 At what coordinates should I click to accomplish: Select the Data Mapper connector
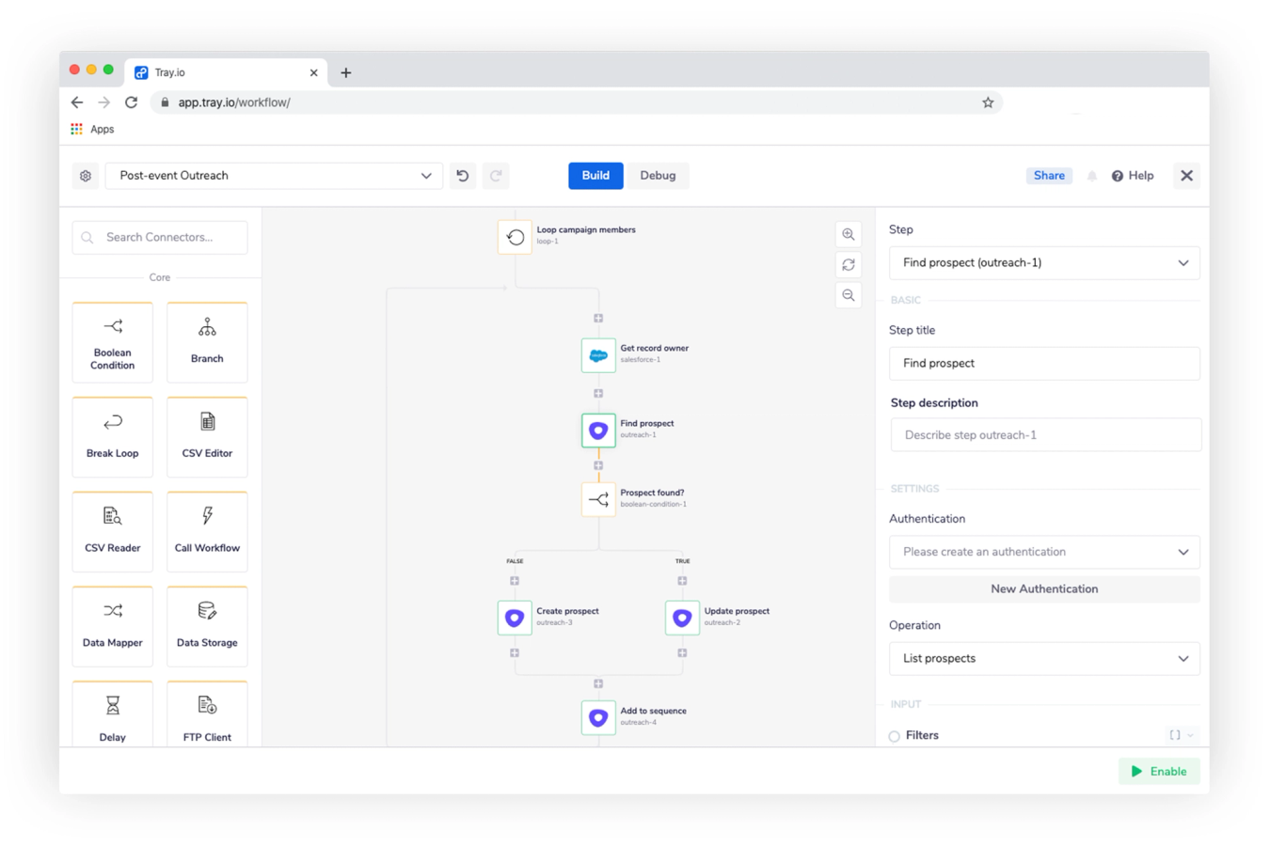point(113,627)
